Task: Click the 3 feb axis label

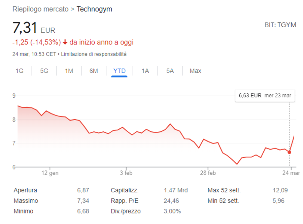Action: (126, 173)
